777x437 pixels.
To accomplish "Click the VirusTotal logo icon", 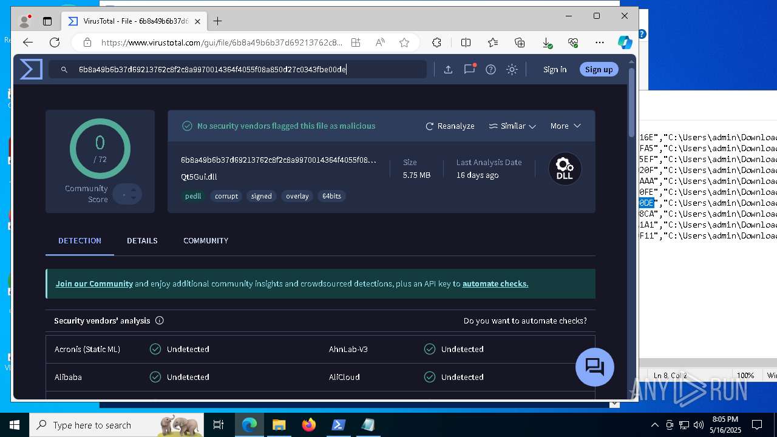I will coord(31,69).
